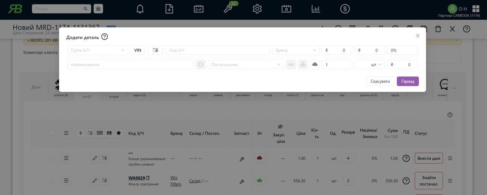This screenshot has width=487, height=195.
Task: Open the notifications bell in top bar
Action: tap(140, 9)
